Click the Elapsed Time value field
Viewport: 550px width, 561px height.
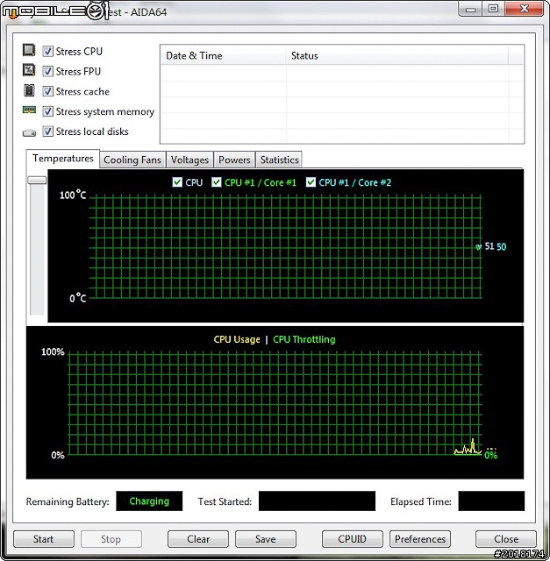[491, 501]
